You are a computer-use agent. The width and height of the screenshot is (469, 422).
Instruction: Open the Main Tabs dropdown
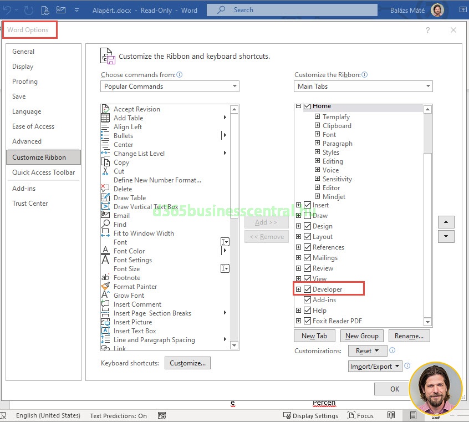tap(363, 87)
